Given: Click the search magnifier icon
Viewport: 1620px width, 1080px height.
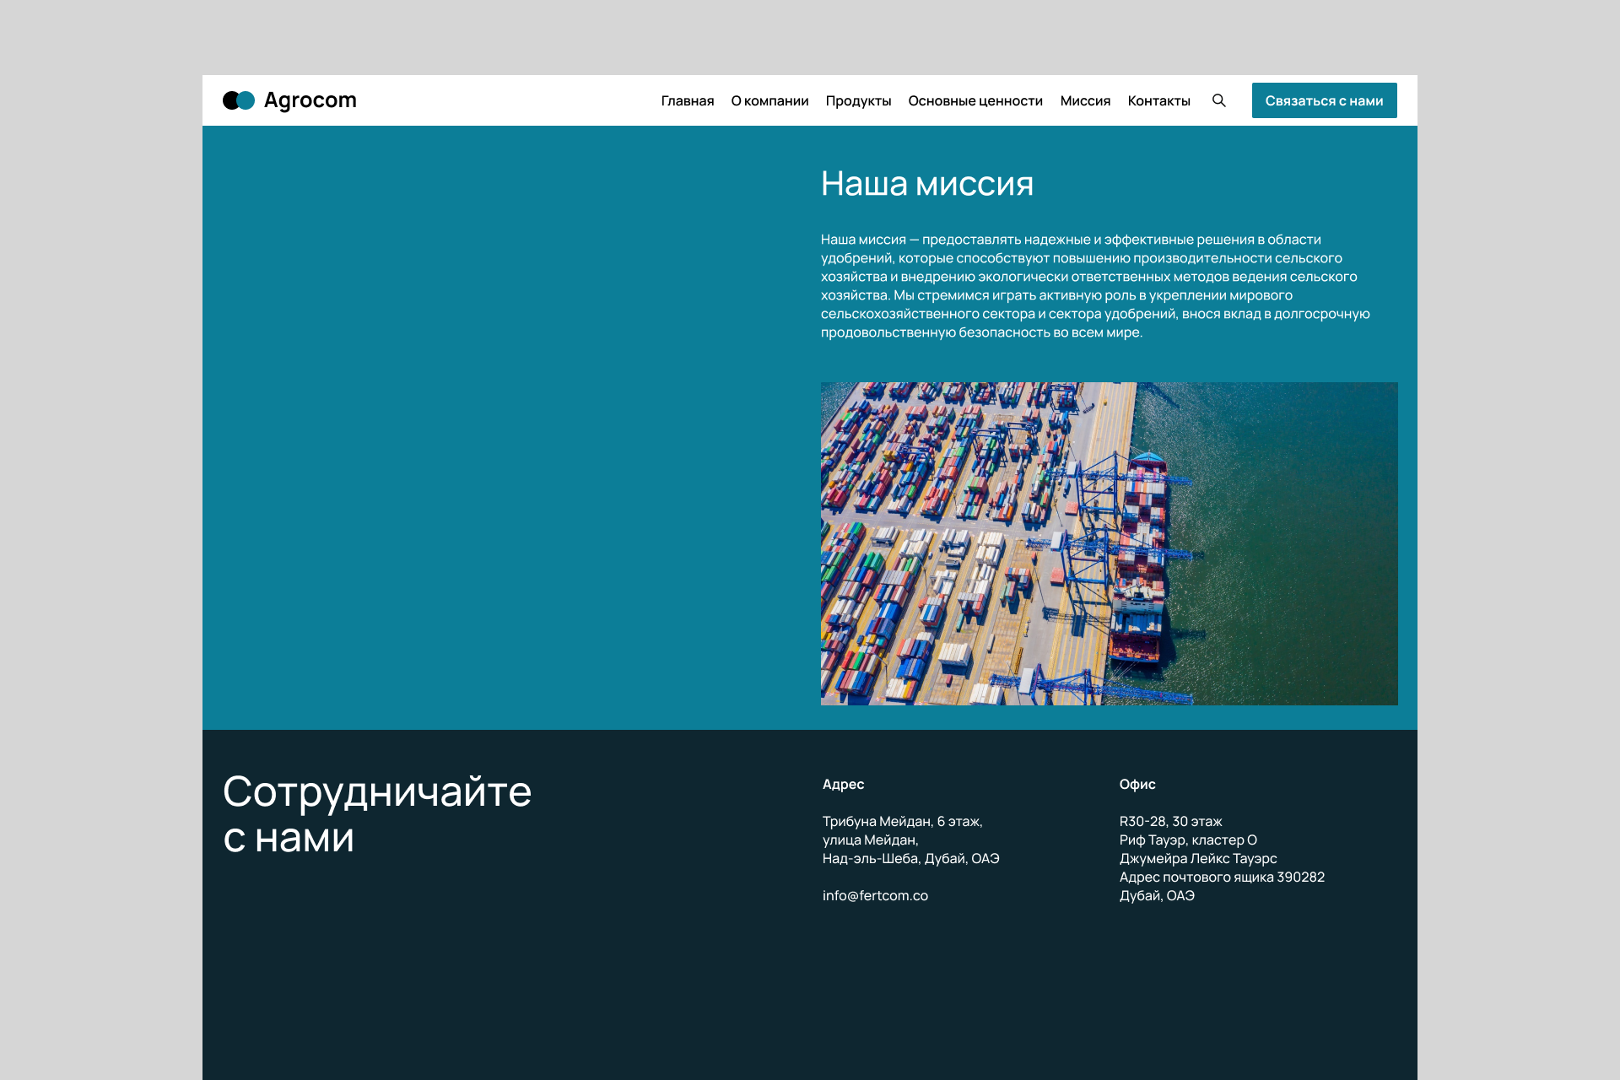Looking at the screenshot, I should pos(1218,100).
